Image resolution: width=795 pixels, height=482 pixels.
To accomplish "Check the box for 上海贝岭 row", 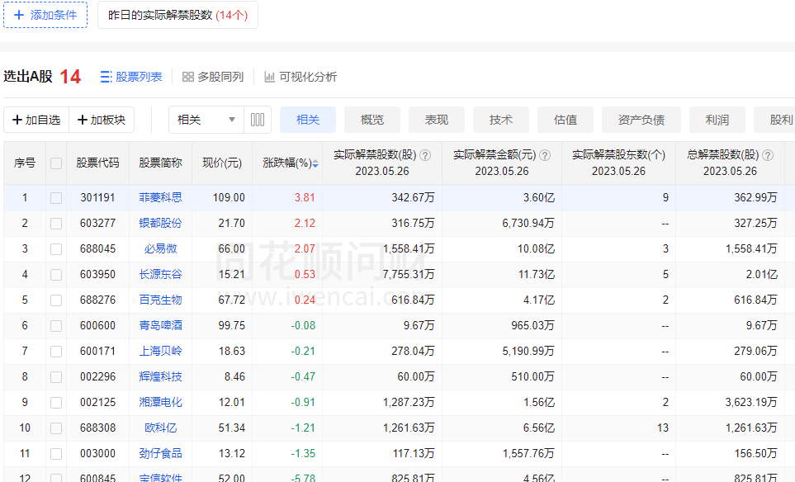I will point(56,352).
